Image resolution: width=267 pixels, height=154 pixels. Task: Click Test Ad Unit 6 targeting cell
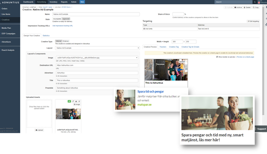(x=228, y=29)
